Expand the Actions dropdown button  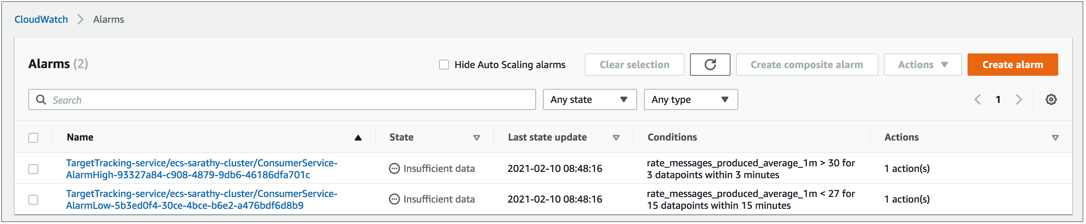[x=923, y=64]
